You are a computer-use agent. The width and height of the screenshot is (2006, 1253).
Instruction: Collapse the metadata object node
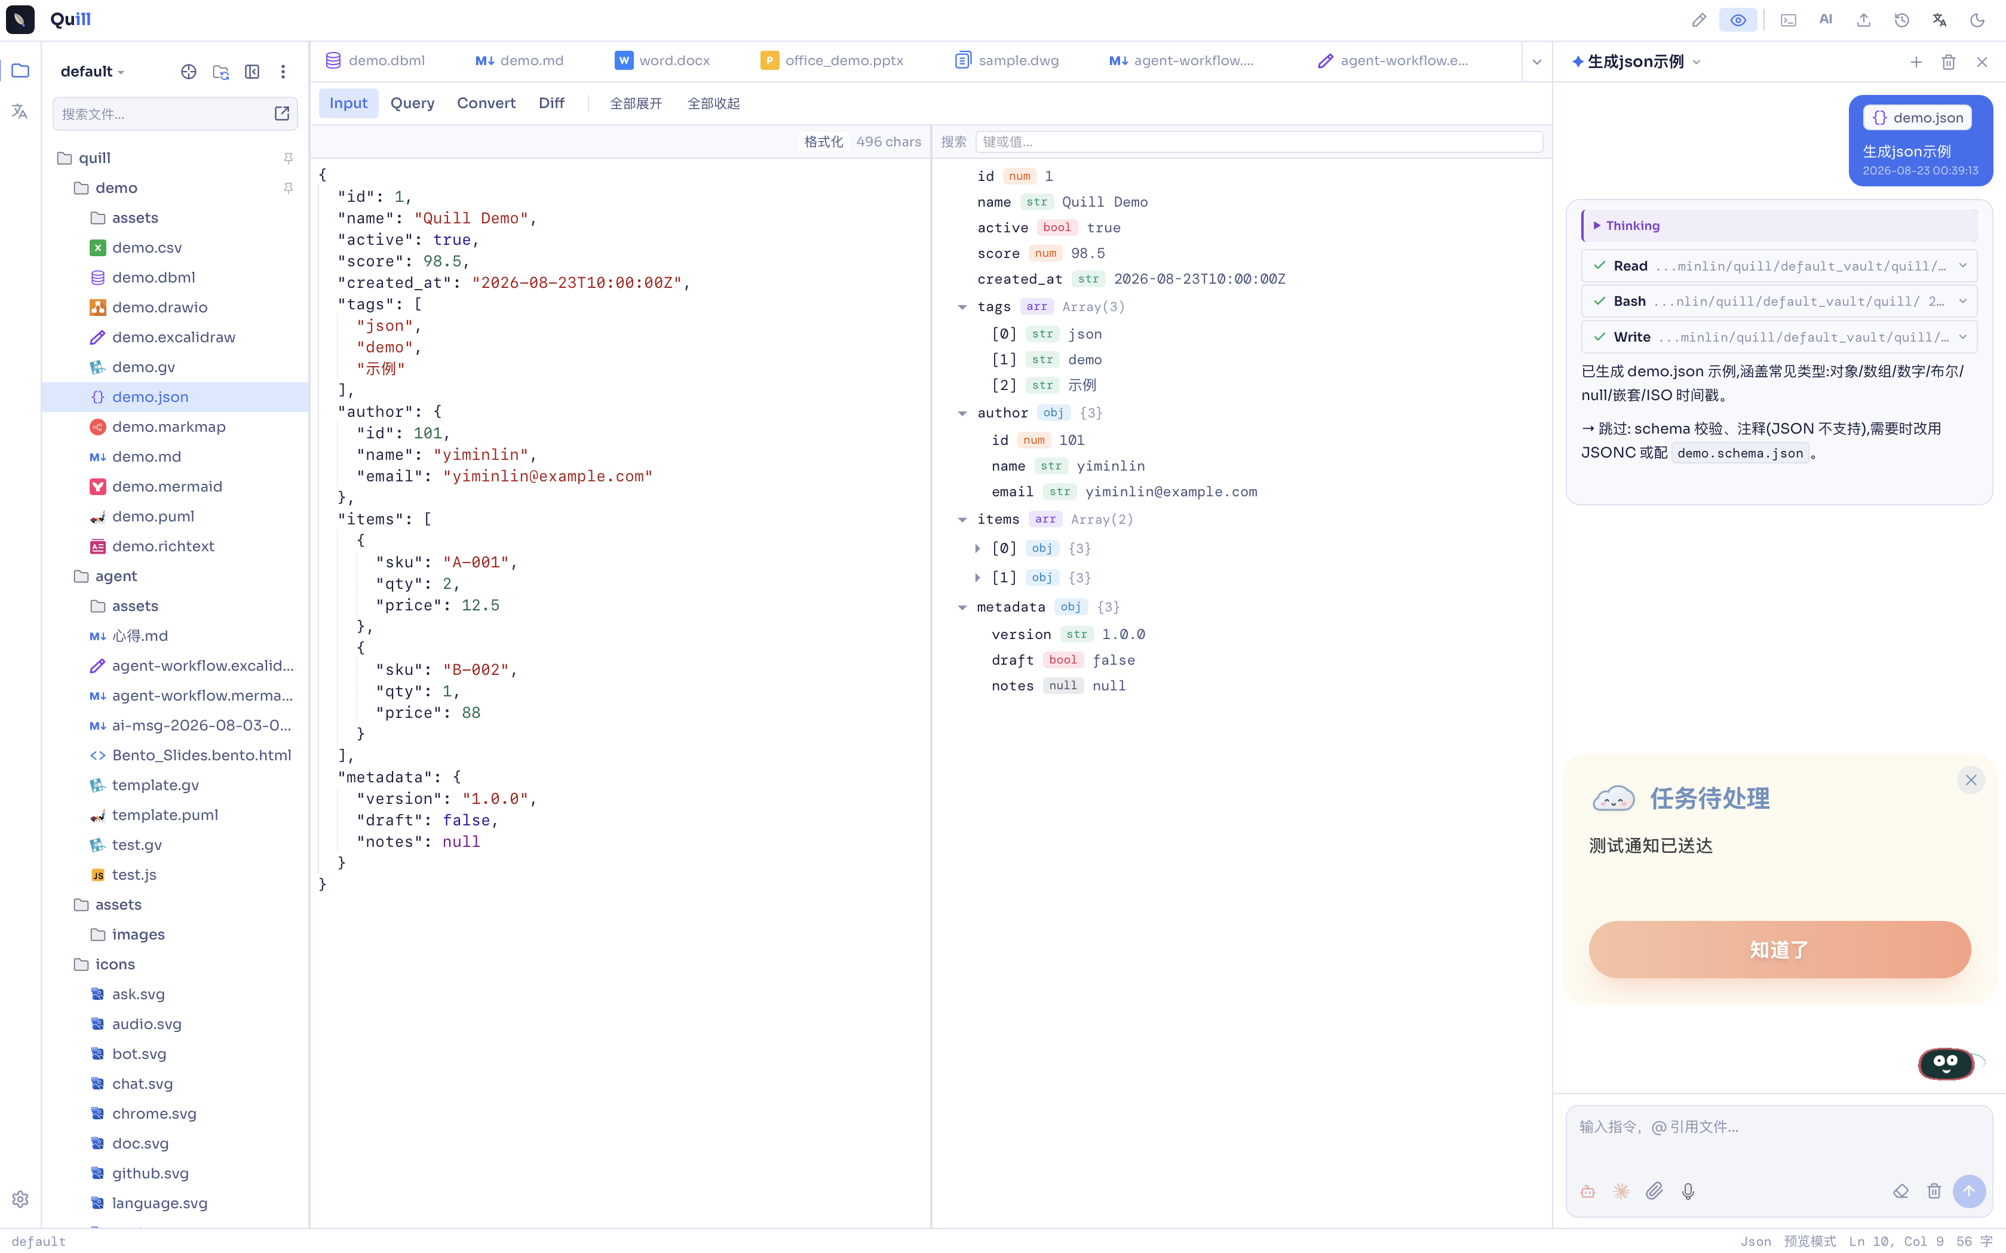point(962,607)
